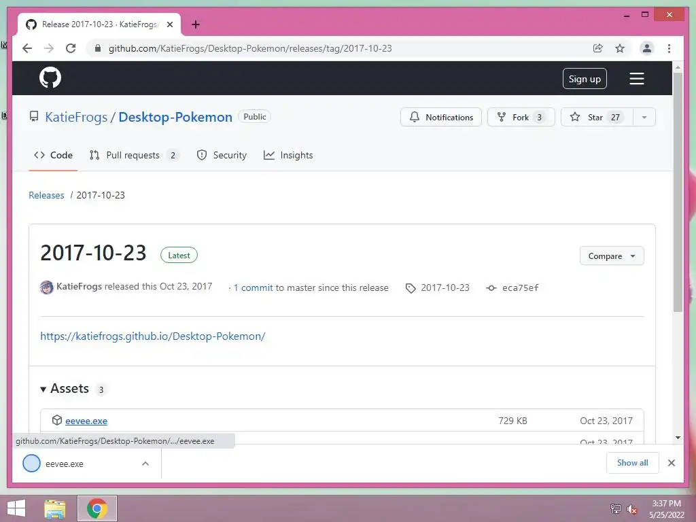The width and height of the screenshot is (696, 522).
Task: Click the '729 KB' file size
Action: (x=512, y=421)
